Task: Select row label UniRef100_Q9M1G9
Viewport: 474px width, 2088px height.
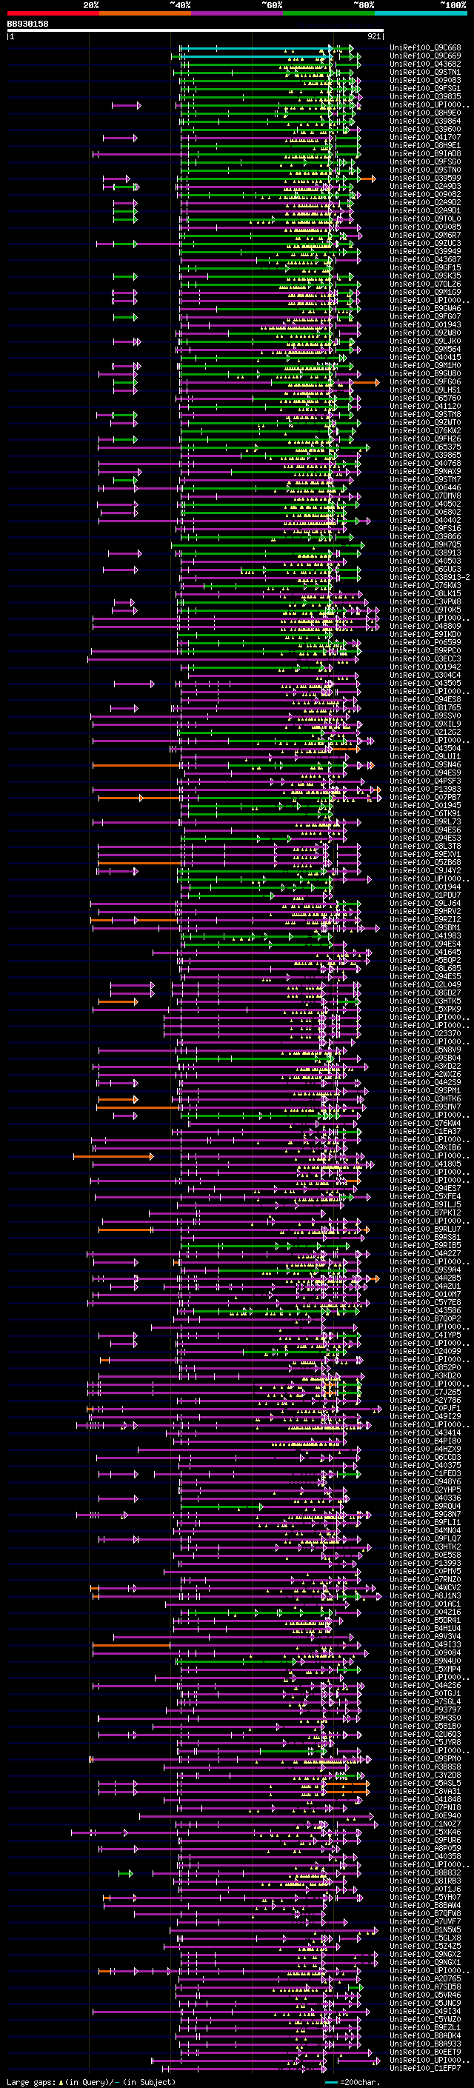Action: tap(425, 292)
